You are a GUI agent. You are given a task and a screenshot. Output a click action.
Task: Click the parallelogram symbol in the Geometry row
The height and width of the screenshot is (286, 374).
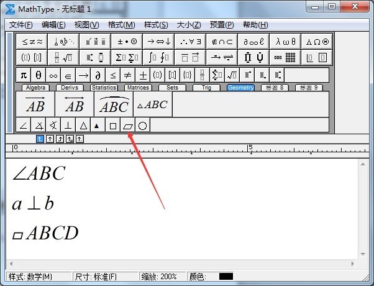128,126
